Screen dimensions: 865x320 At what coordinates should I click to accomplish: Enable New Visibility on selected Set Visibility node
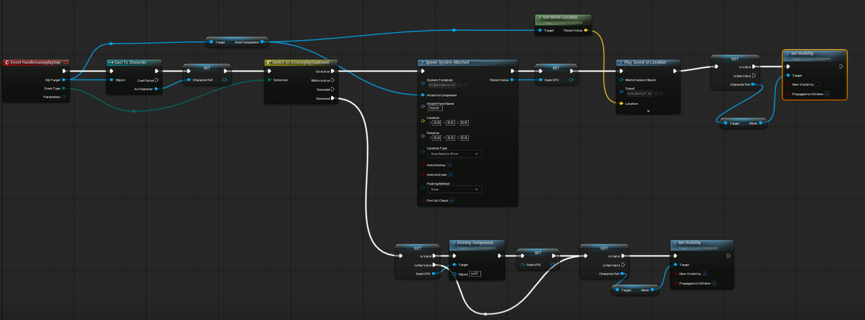[x=818, y=85]
